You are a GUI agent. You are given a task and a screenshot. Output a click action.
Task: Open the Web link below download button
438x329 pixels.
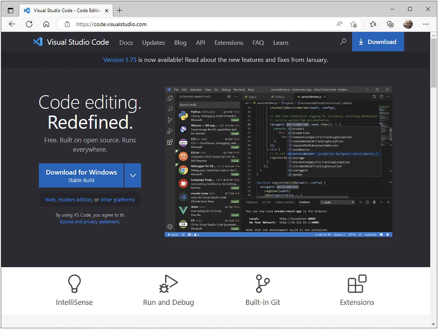(50, 200)
